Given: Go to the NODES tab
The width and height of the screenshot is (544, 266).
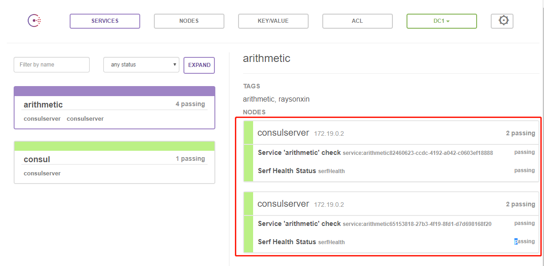Looking at the screenshot, I should [189, 21].
